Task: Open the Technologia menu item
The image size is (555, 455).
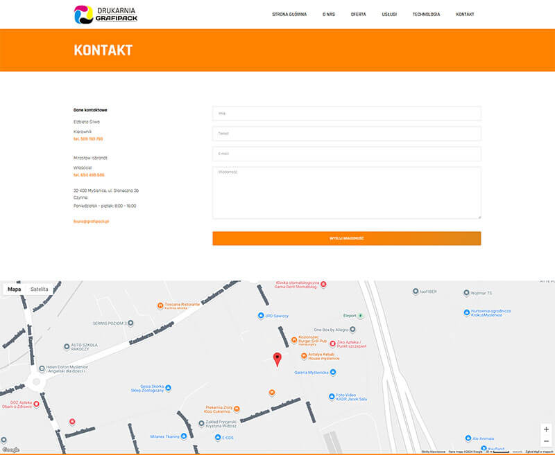Action: (426, 14)
